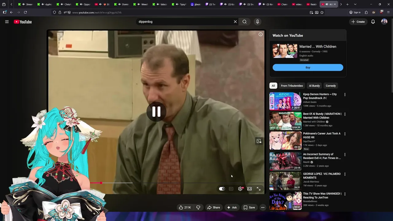Open the player settings gear

(240, 189)
